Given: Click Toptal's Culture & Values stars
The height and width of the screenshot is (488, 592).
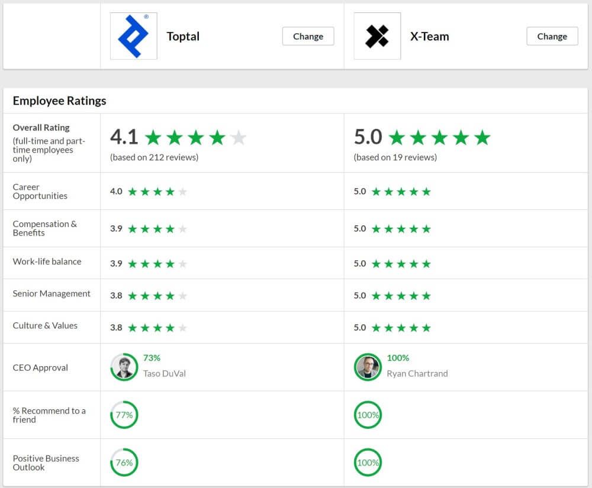Looking at the screenshot, I should (157, 328).
